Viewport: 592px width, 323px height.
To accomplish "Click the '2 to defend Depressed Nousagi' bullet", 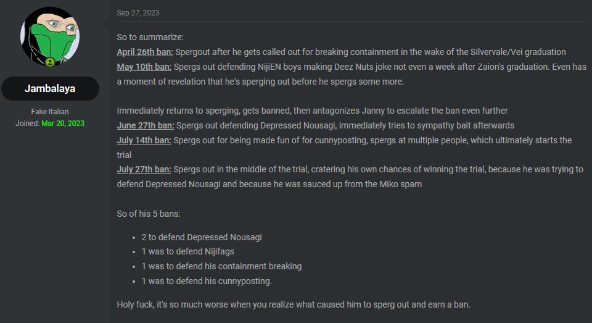I will [202, 237].
